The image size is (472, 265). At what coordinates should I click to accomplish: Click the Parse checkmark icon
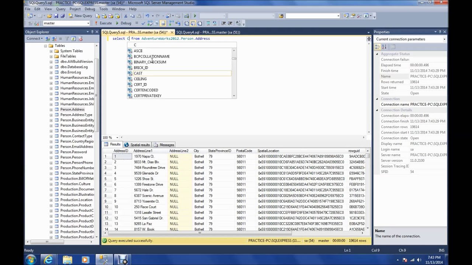click(x=143, y=23)
